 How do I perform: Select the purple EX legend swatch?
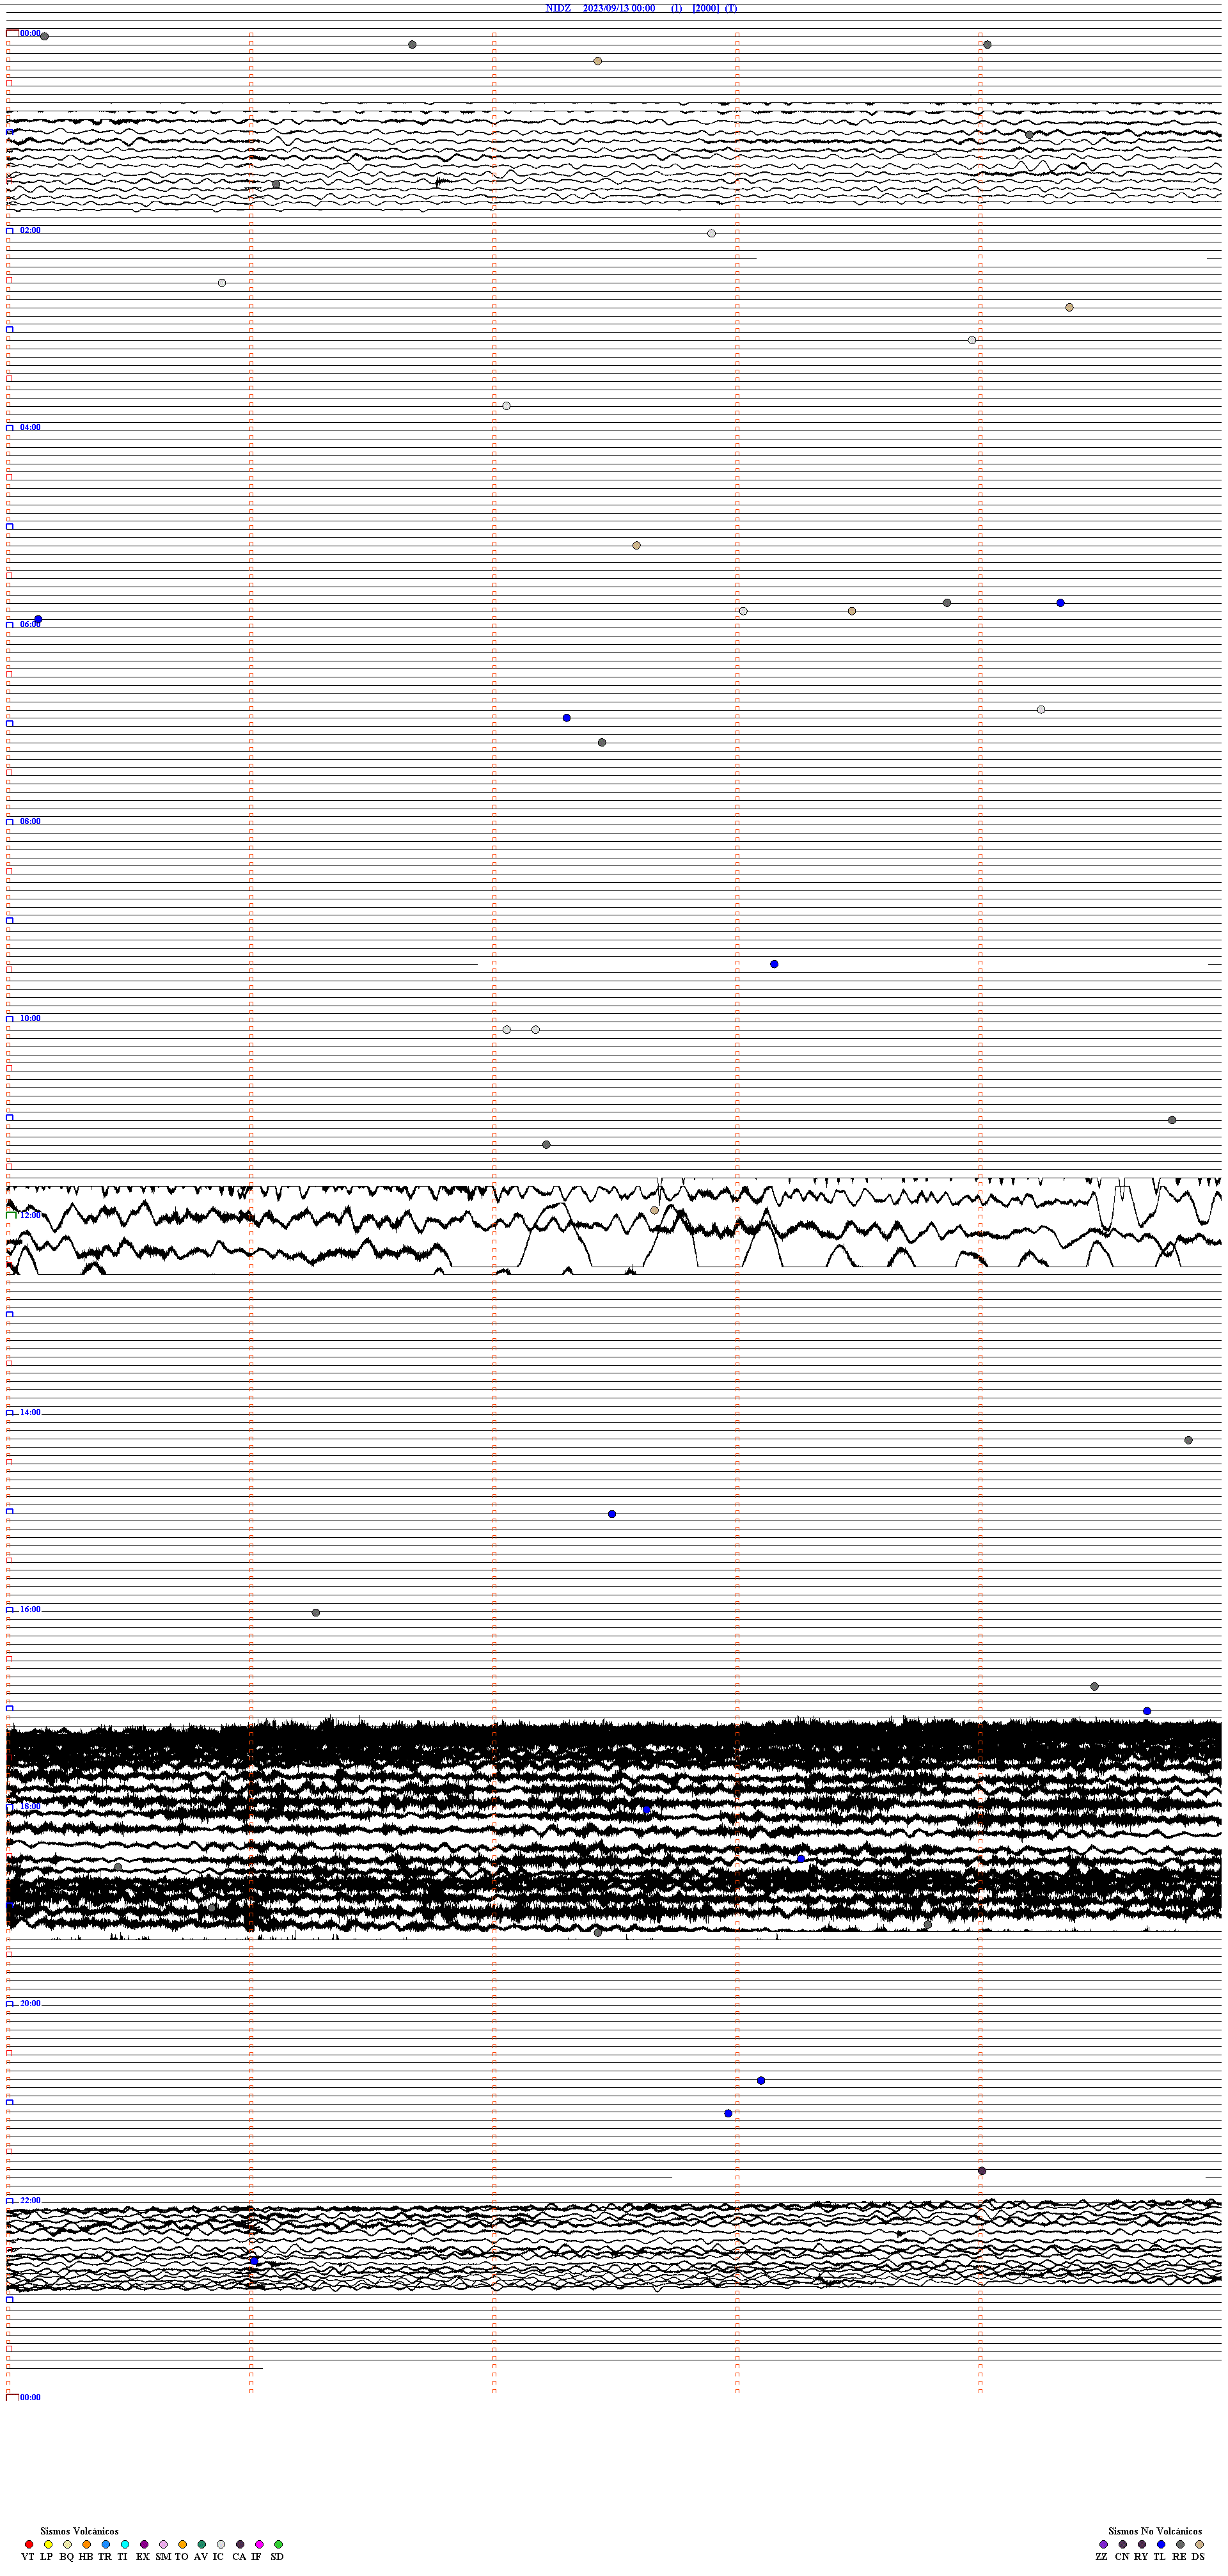coord(144,2544)
